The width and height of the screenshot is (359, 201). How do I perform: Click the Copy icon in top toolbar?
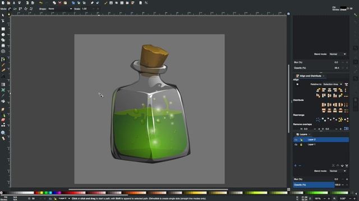54,3
